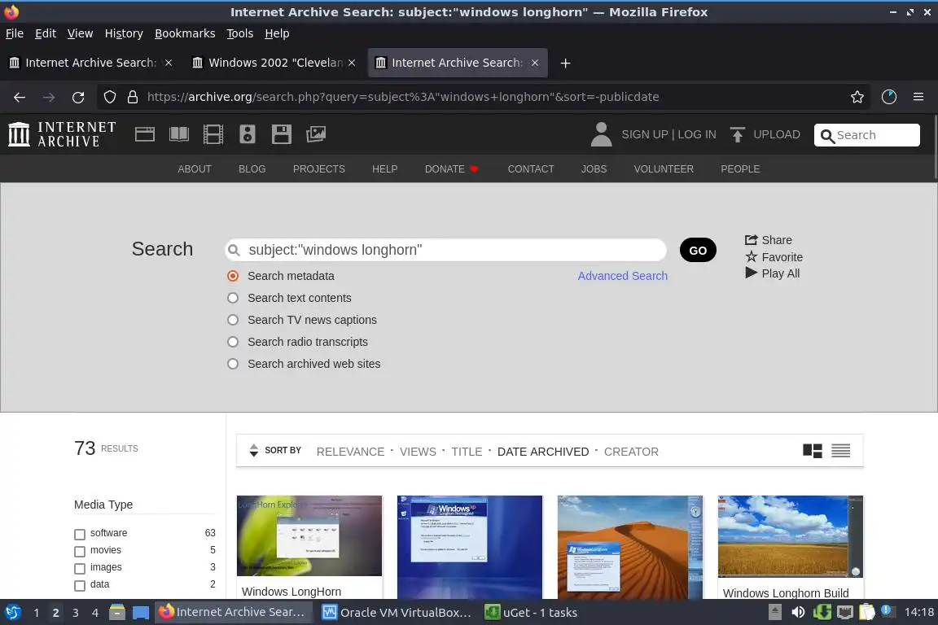Open the Firefox hamburger menu
938x625 pixels.
click(918, 97)
